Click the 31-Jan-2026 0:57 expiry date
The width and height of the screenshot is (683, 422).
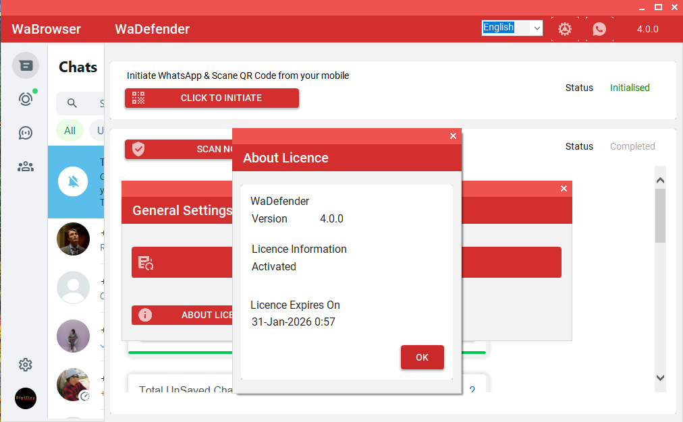294,322
